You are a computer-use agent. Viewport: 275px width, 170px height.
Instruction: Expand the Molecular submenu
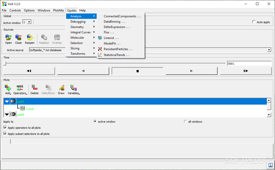tap(81, 38)
